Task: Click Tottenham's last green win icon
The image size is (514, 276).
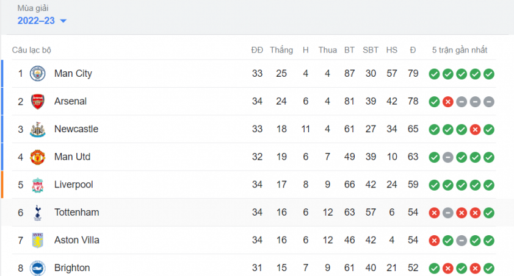Action: click(489, 213)
